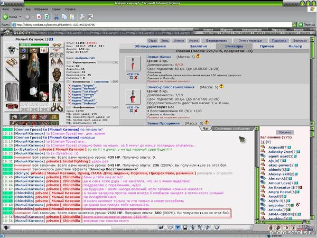Click the chat save diskette icon
The height and width of the screenshot is (238, 317).
pyautogui.click(x=185, y=227)
